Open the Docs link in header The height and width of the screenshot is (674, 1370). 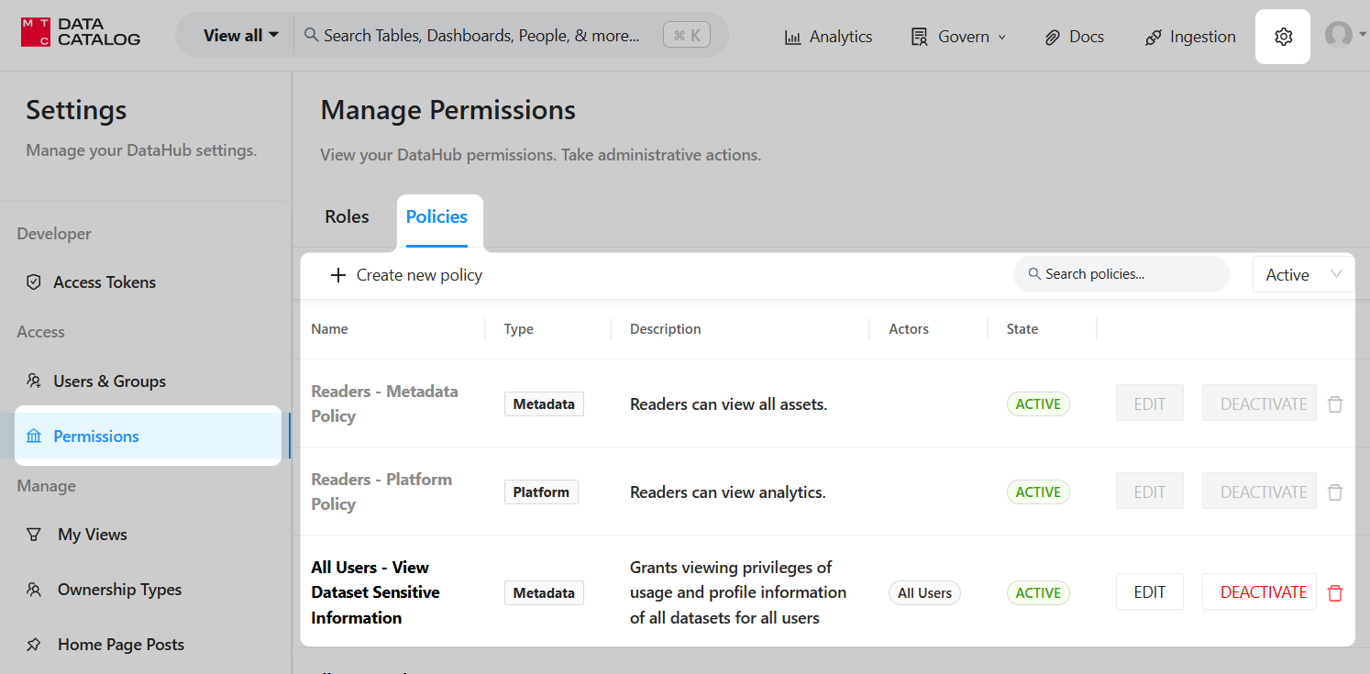1074,37
